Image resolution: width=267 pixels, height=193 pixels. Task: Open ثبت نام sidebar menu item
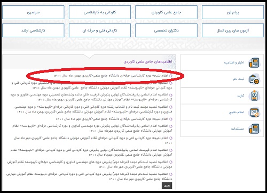(222, 79)
